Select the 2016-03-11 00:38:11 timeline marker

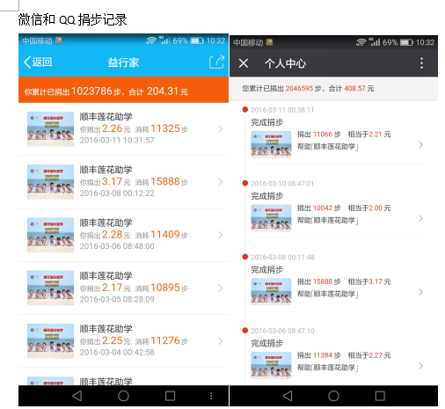tap(245, 110)
